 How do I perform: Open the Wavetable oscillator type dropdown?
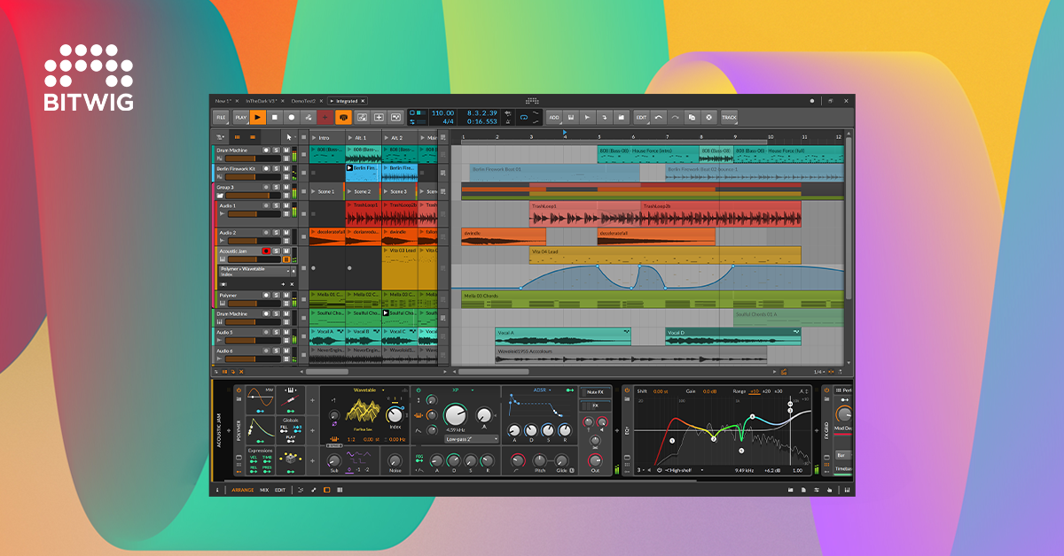coord(371,390)
